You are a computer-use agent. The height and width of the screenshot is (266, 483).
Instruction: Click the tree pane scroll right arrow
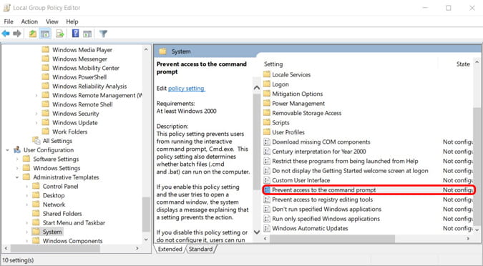(x=137, y=248)
